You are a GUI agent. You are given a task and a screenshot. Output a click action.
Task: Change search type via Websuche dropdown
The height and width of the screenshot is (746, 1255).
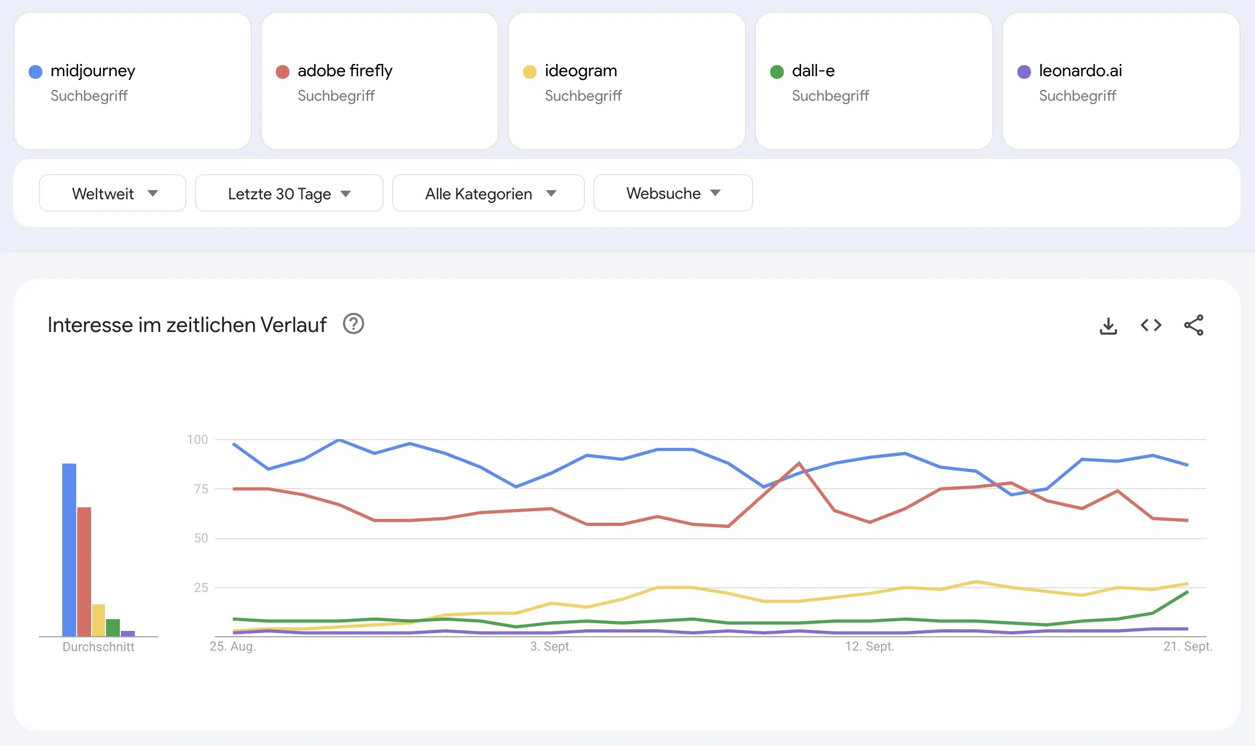(672, 193)
